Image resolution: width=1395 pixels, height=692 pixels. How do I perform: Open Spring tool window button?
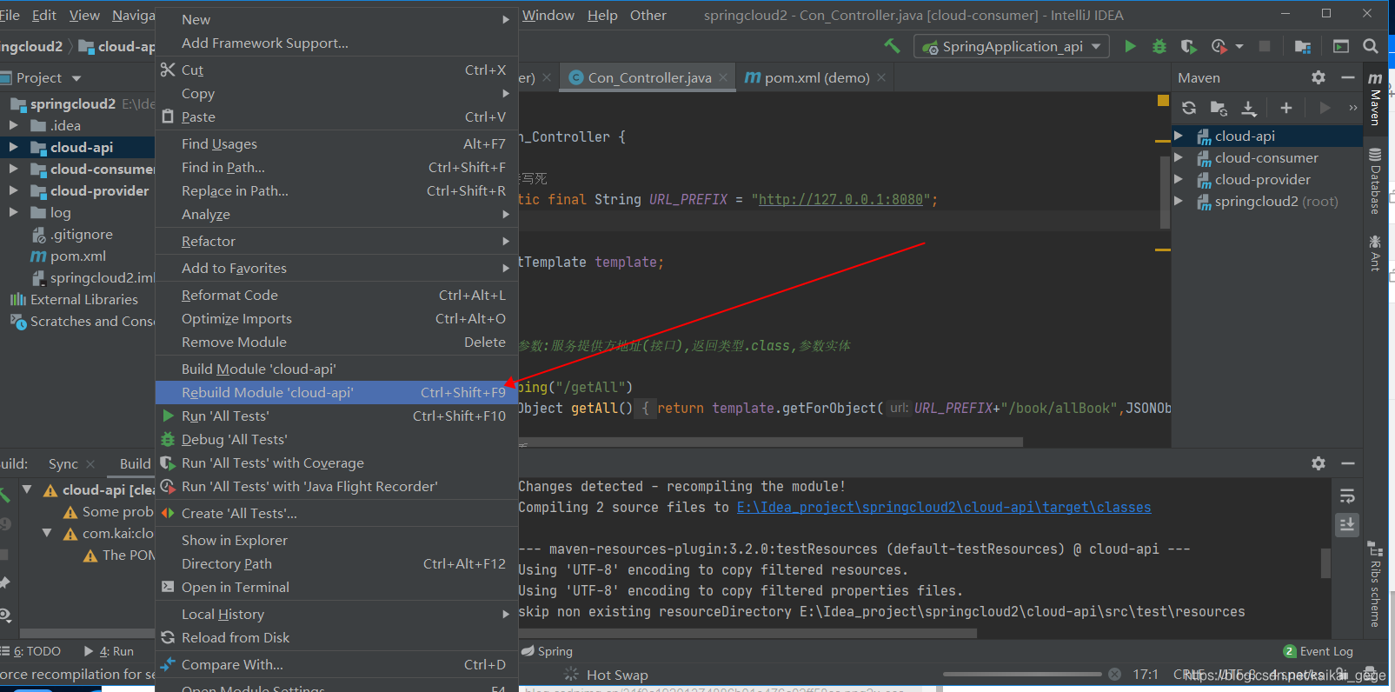546,651
